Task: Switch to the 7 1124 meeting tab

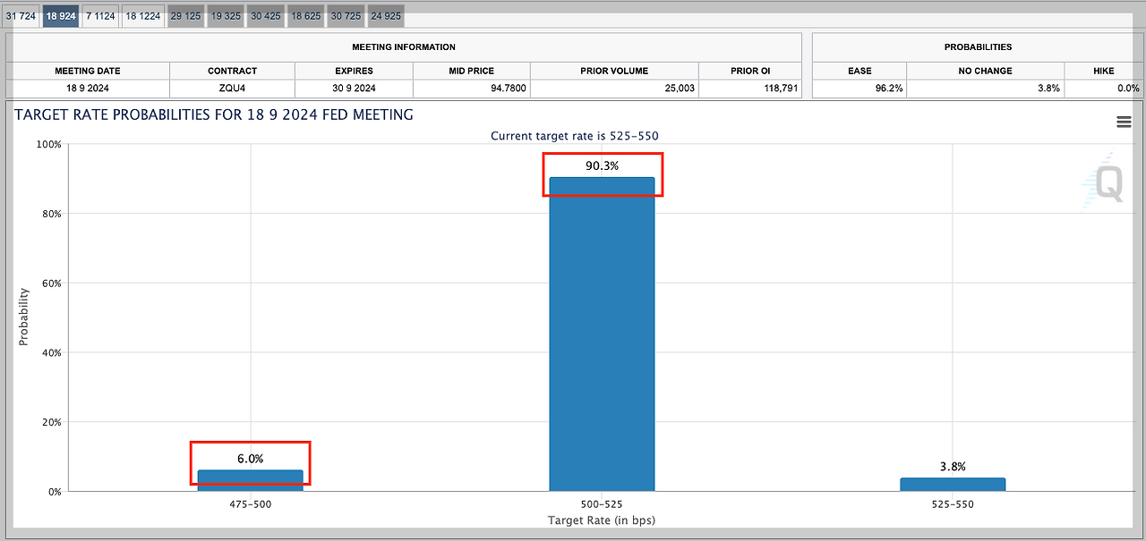Action: (x=101, y=16)
